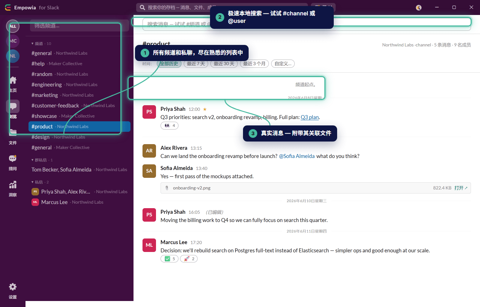Open Priya Shah, Alex Riv… direct message
The width and height of the screenshot is (480, 307).
coord(79,192)
